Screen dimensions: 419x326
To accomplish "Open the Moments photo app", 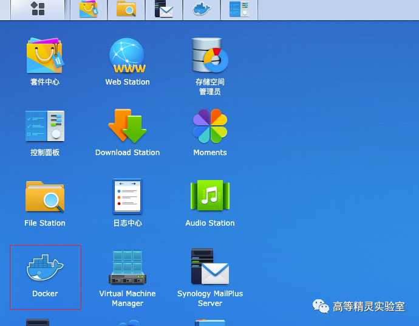I will (x=210, y=126).
